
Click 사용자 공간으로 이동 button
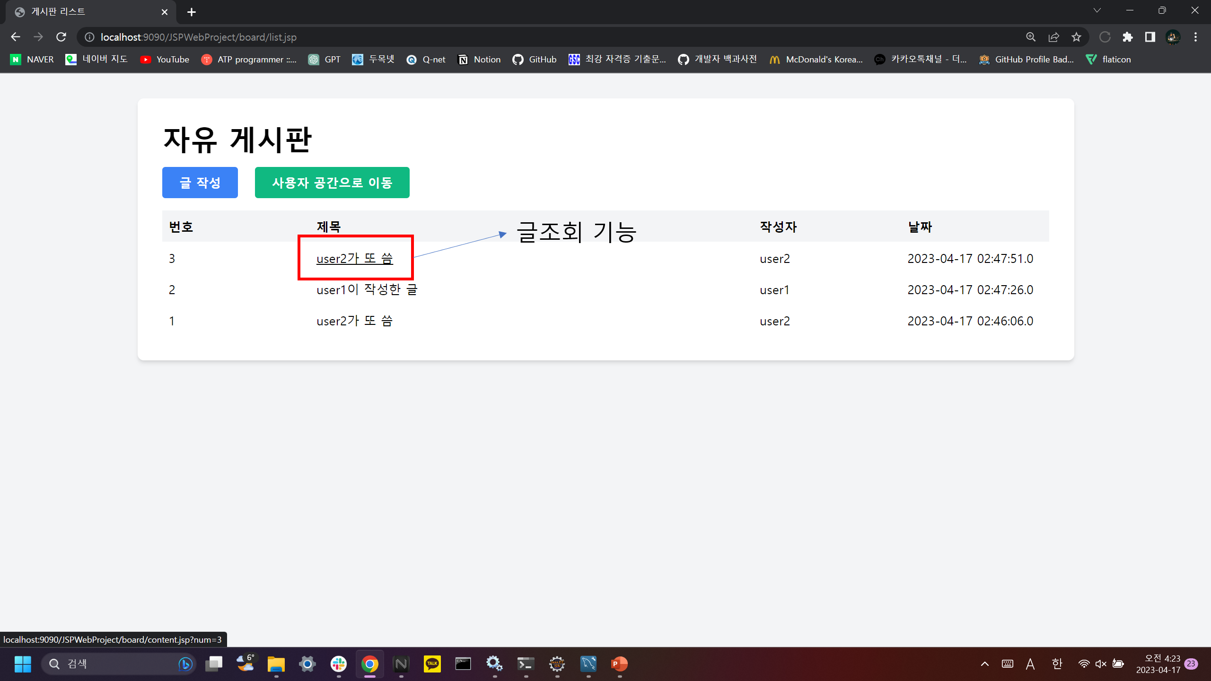(x=332, y=183)
